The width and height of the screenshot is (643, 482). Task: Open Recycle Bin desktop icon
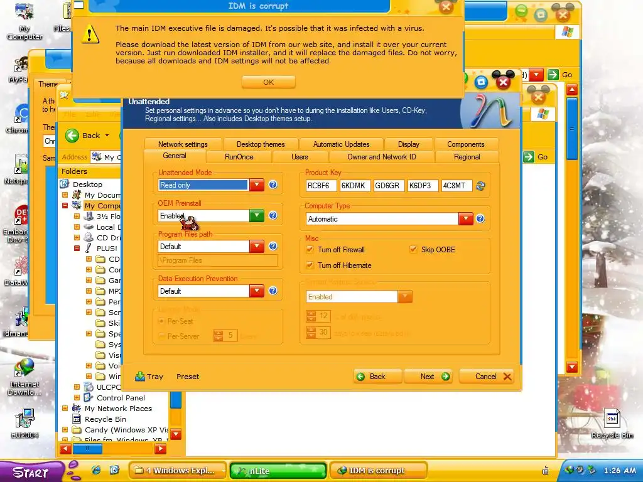click(612, 424)
